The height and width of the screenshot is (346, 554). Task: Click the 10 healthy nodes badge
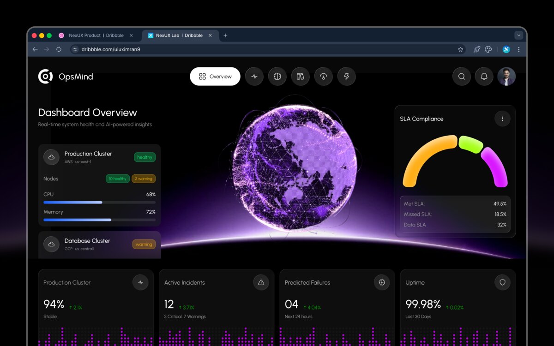[x=118, y=179]
